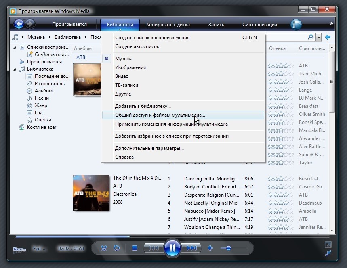Screen dimensions: 347x268
Task: Open Справка in the library menu
Action: (183, 157)
